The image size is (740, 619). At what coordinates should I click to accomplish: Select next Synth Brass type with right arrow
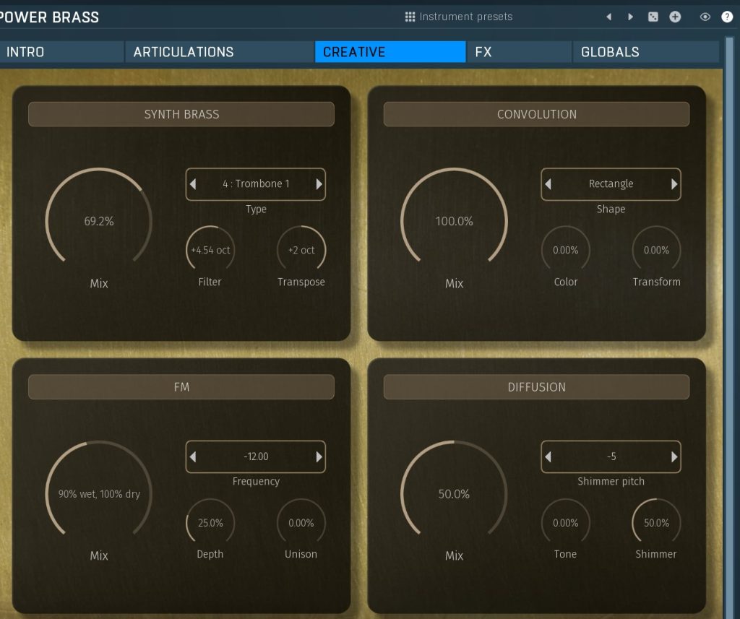point(319,184)
